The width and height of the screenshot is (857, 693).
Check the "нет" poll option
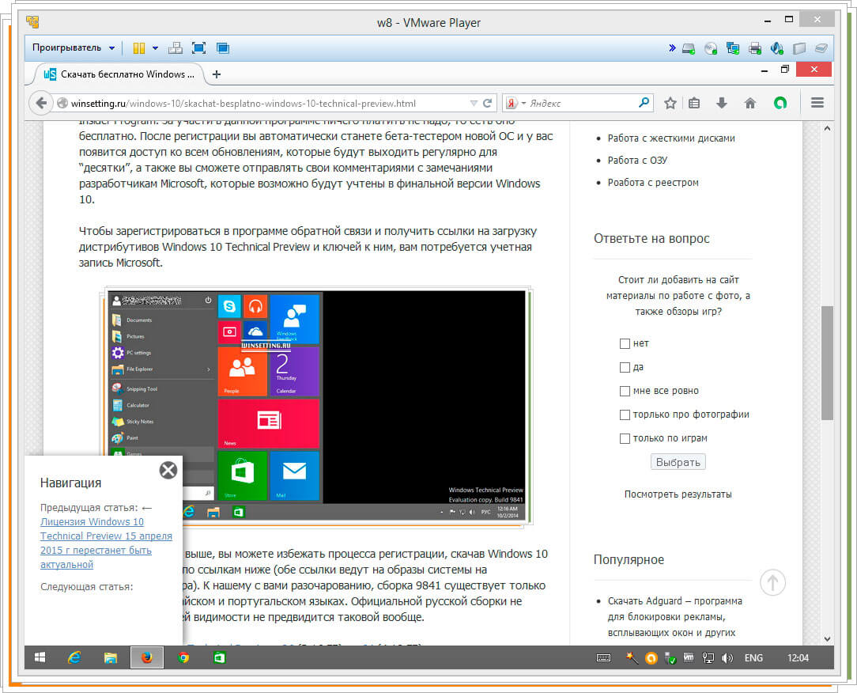[625, 343]
